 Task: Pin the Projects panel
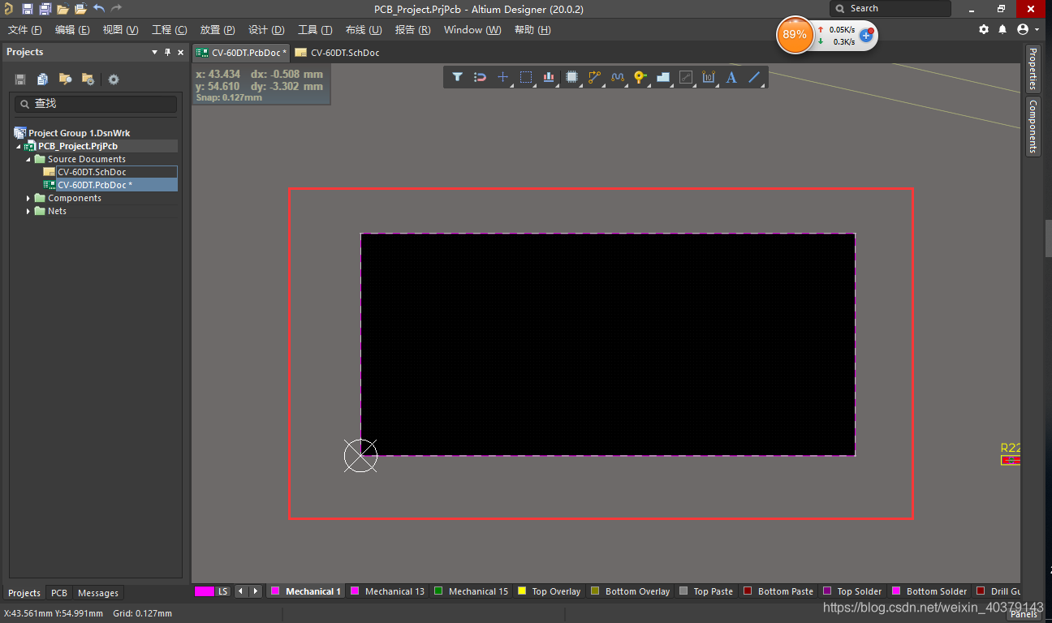168,52
